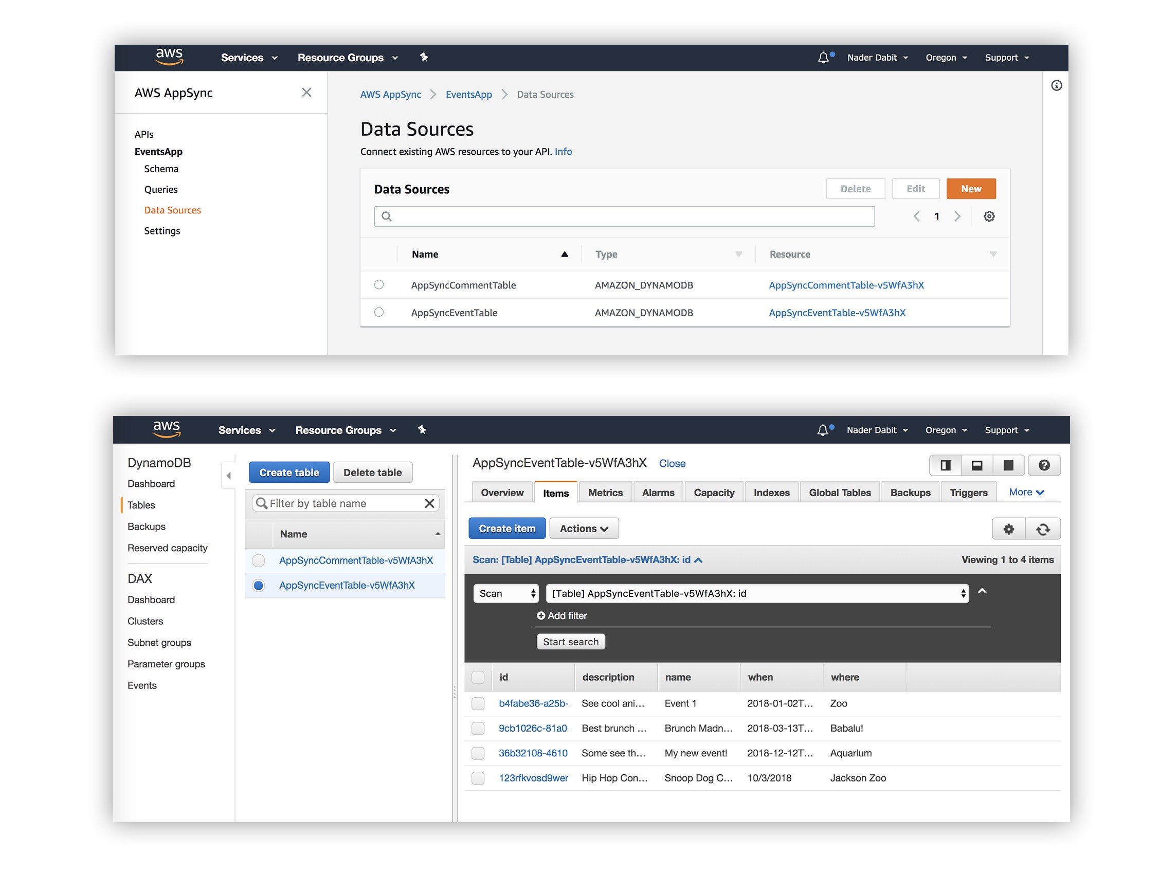Open the DynamoDB help question mark
The image size is (1160, 872).
pyautogui.click(x=1044, y=466)
